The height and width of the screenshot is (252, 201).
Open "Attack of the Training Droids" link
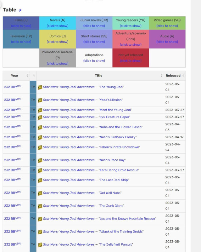point(121,232)
